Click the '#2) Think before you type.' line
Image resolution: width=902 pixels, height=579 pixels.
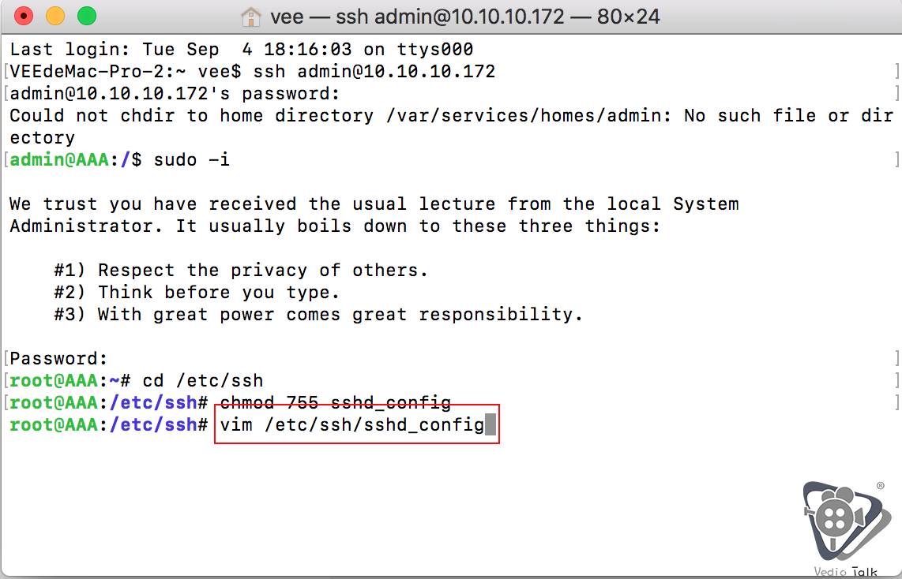[196, 293]
